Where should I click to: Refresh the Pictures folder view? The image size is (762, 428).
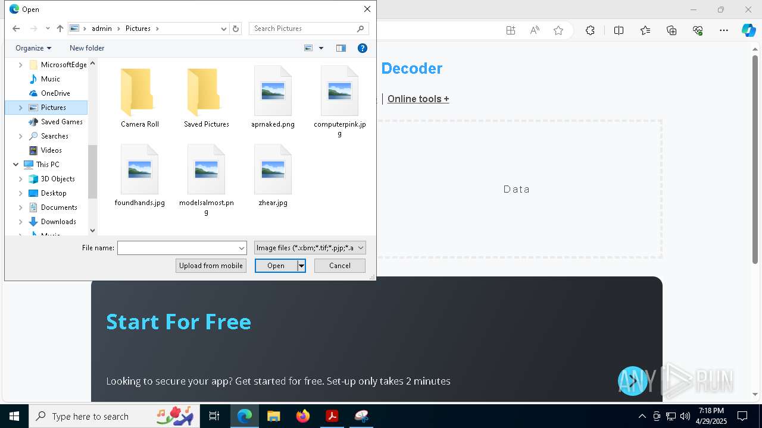236,29
